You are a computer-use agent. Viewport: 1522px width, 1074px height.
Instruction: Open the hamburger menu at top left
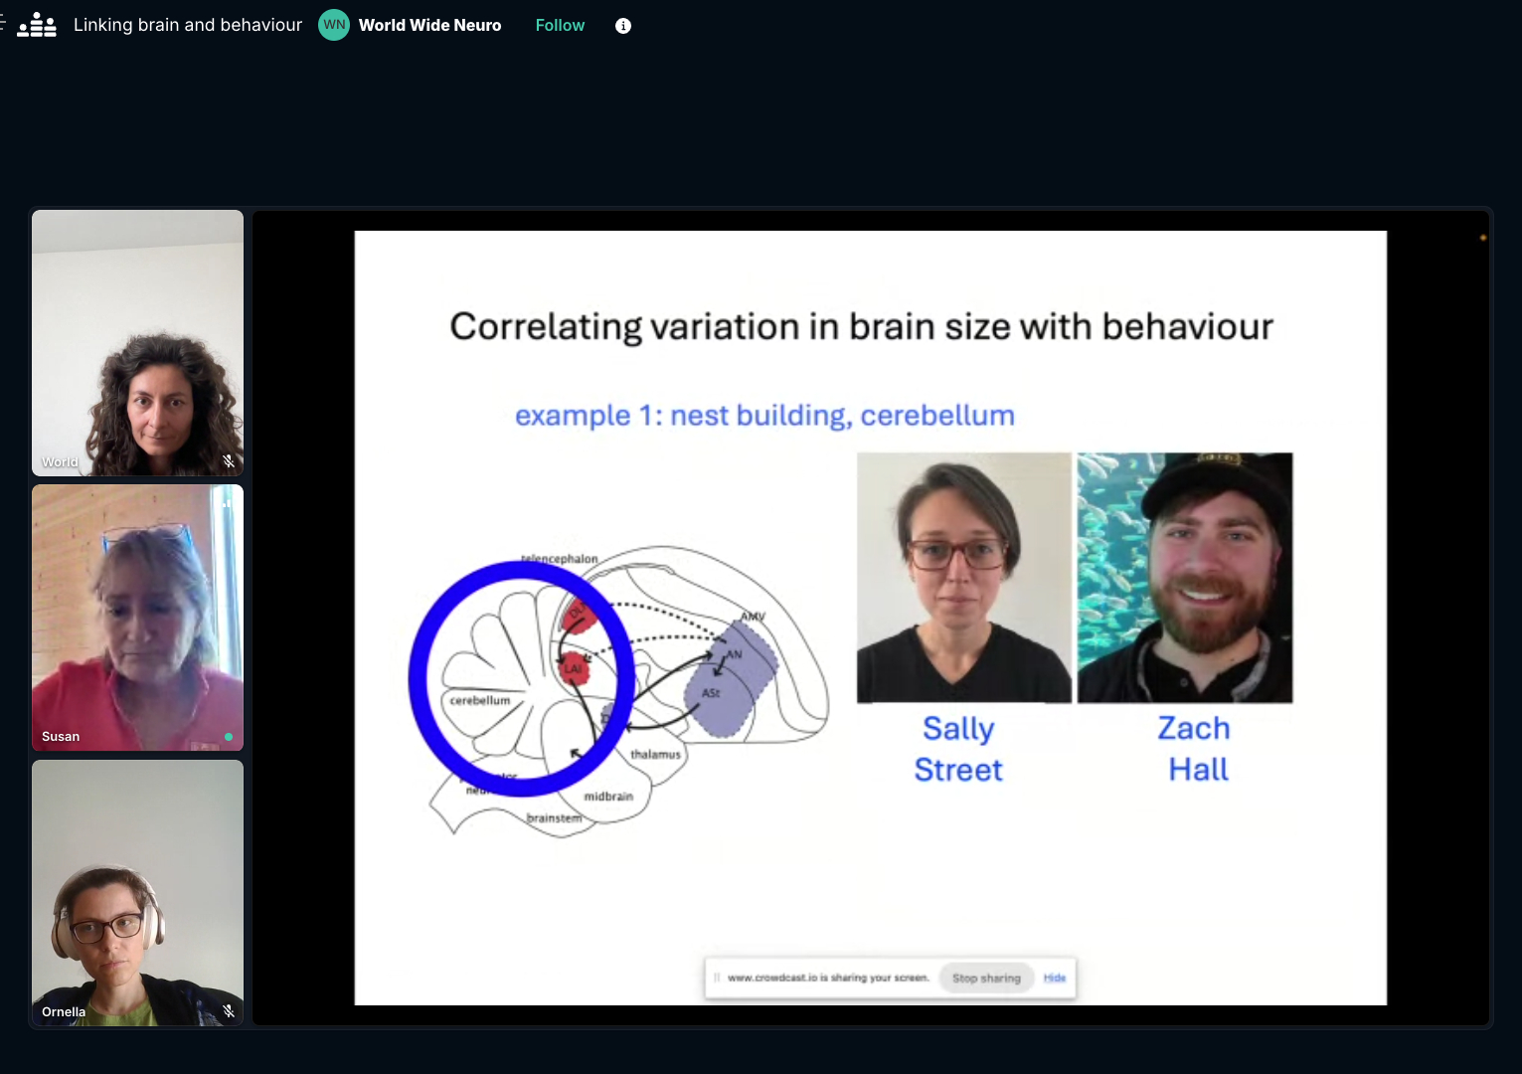tap(3, 24)
